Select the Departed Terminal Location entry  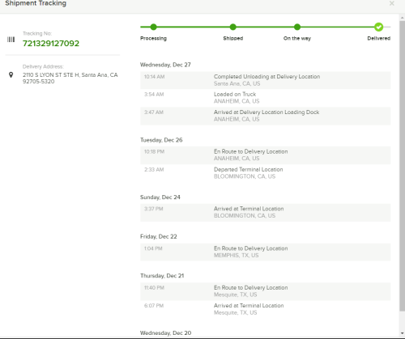pyautogui.click(x=265, y=173)
